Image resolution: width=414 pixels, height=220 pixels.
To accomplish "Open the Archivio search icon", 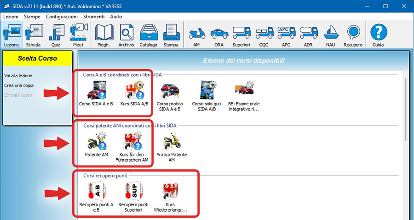I will click(126, 35).
